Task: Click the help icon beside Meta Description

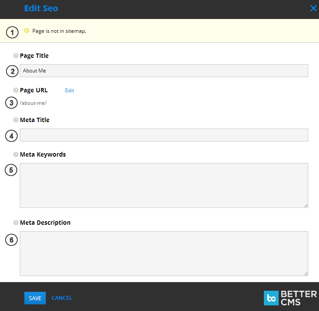Action: 16,223
